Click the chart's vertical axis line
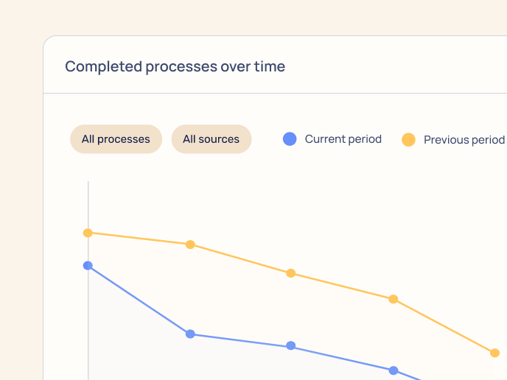Screen dimensions: 507x380 88,206
